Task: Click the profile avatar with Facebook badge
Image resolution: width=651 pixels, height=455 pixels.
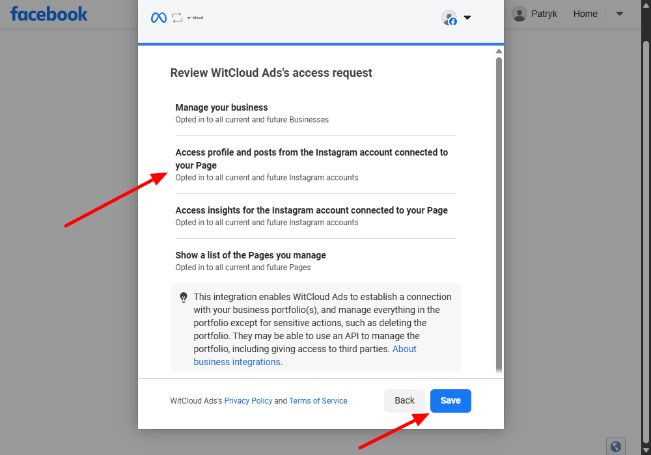Action: click(449, 18)
